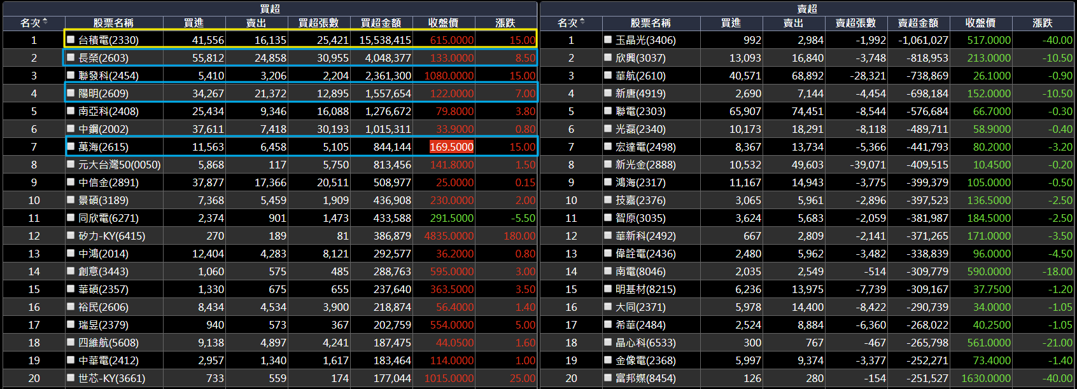Click the 賣超張數 column header

point(856,23)
